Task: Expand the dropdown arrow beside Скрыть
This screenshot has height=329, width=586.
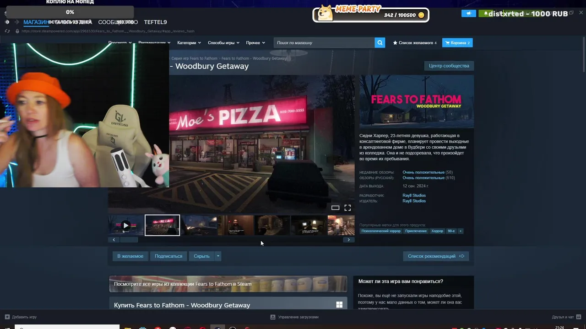Action: pyautogui.click(x=218, y=256)
